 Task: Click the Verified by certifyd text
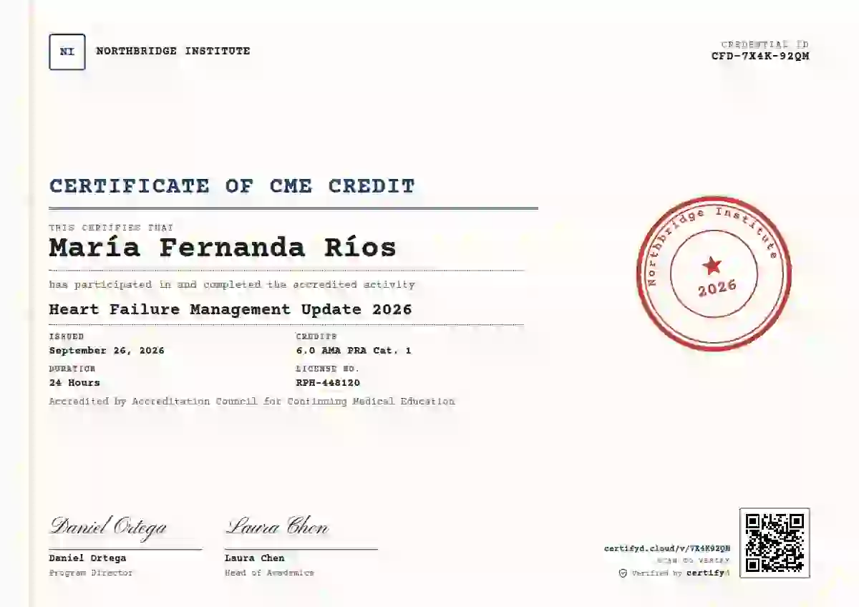coord(680,573)
